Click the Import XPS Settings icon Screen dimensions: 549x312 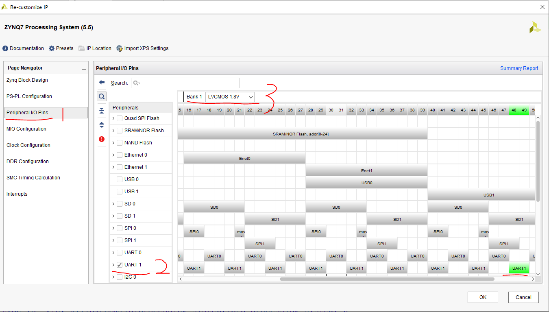[120, 48]
